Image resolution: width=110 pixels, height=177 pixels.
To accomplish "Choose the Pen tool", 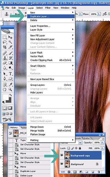I will click(5, 79).
